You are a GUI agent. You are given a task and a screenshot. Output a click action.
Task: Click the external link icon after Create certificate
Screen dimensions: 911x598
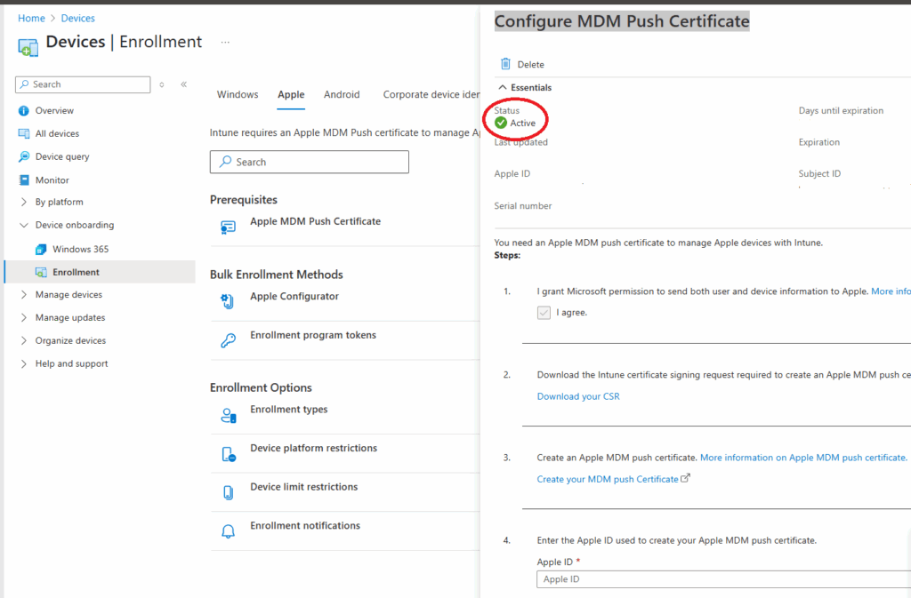tap(686, 479)
